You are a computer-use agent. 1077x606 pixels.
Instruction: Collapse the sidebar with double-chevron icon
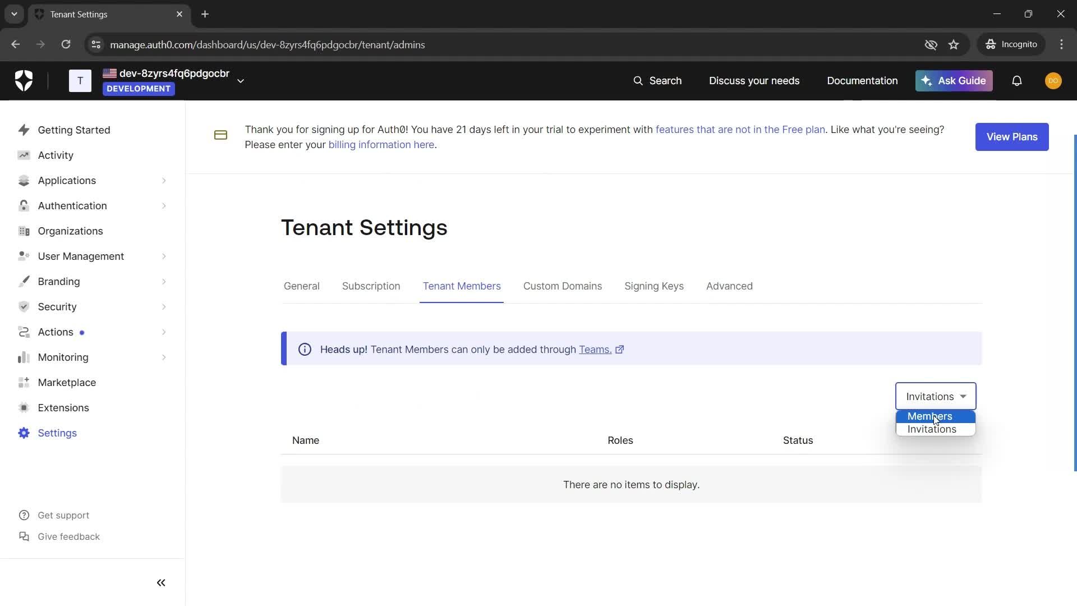click(161, 582)
